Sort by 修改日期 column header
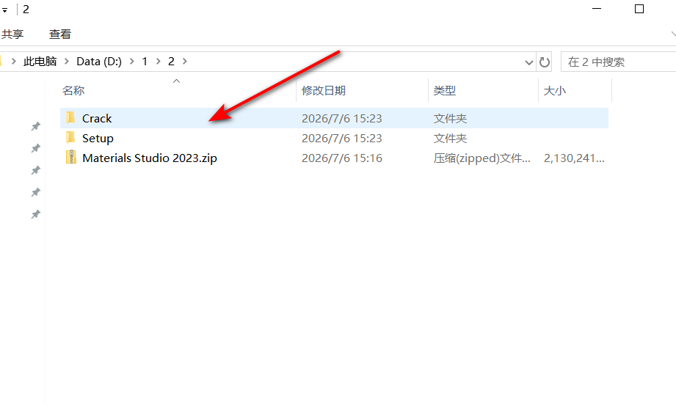This screenshot has height=404, width=676. 324,90
